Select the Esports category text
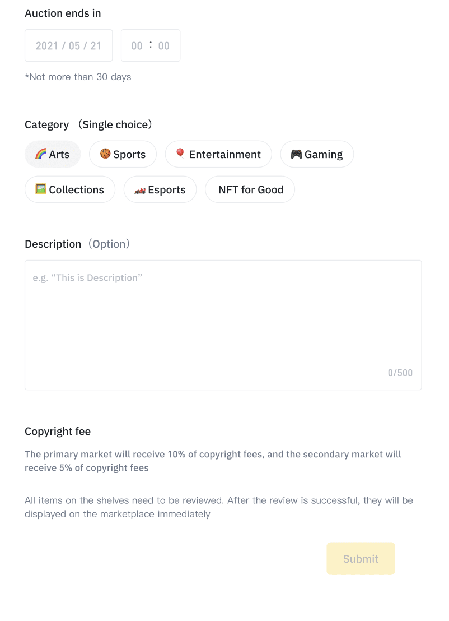The image size is (449, 621). (x=166, y=189)
